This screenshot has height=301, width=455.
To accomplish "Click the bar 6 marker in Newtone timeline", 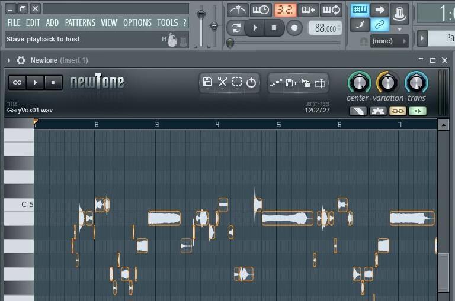I will 339,125.
